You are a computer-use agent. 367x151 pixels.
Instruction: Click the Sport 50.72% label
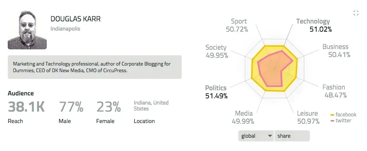237,25
